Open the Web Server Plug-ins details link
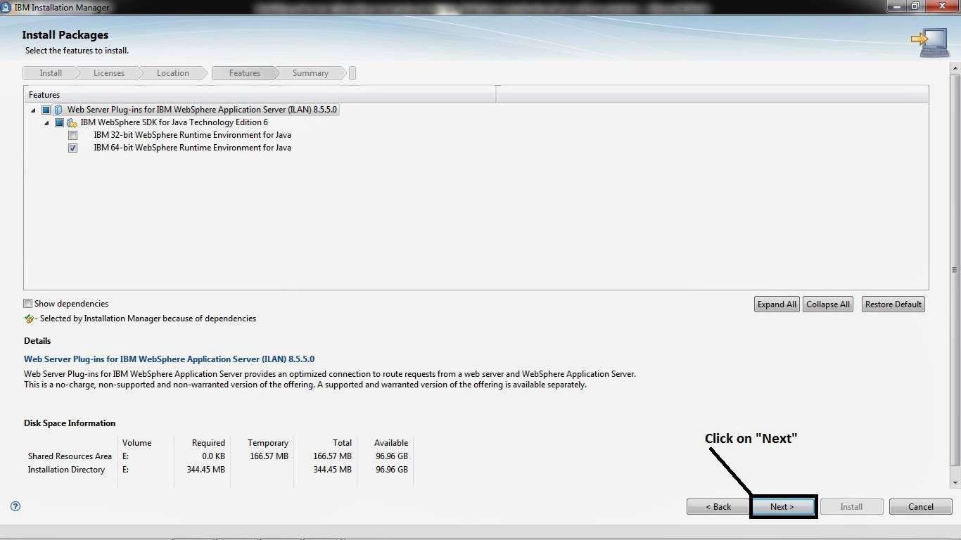This screenshot has height=540, width=961. pos(169,359)
